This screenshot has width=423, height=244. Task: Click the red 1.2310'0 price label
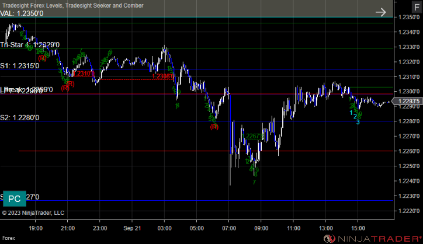pos(84,74)
